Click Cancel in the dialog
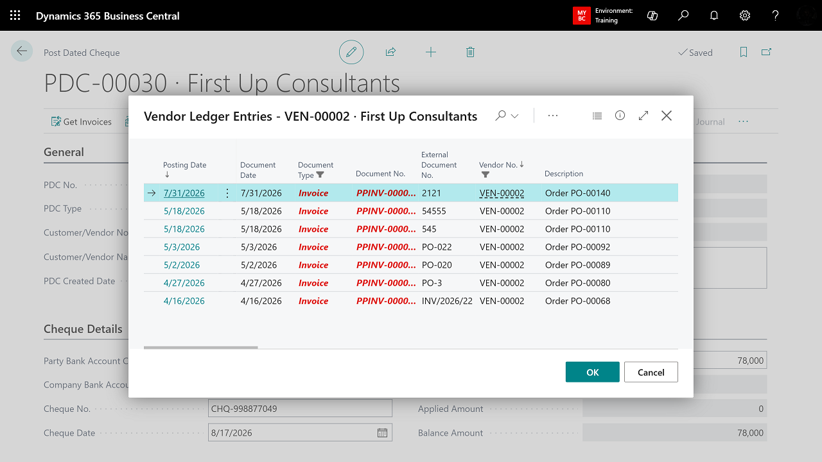This screenshot has height=462, width=822. point(651,372)
